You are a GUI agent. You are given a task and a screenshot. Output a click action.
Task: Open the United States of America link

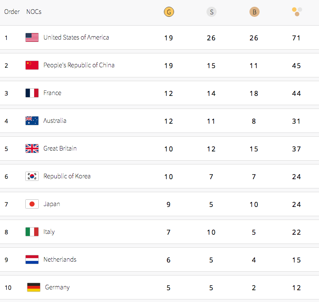76,37
